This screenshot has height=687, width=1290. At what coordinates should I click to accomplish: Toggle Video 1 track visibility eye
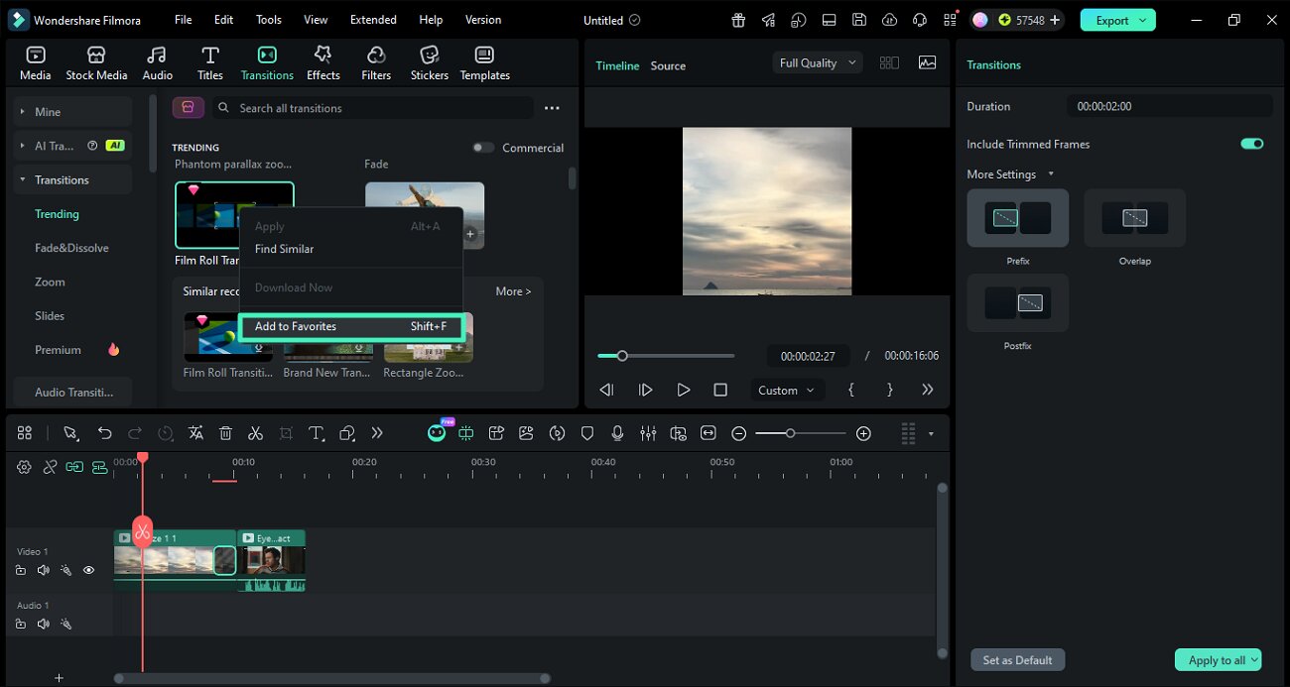click(x=88, y=570)
